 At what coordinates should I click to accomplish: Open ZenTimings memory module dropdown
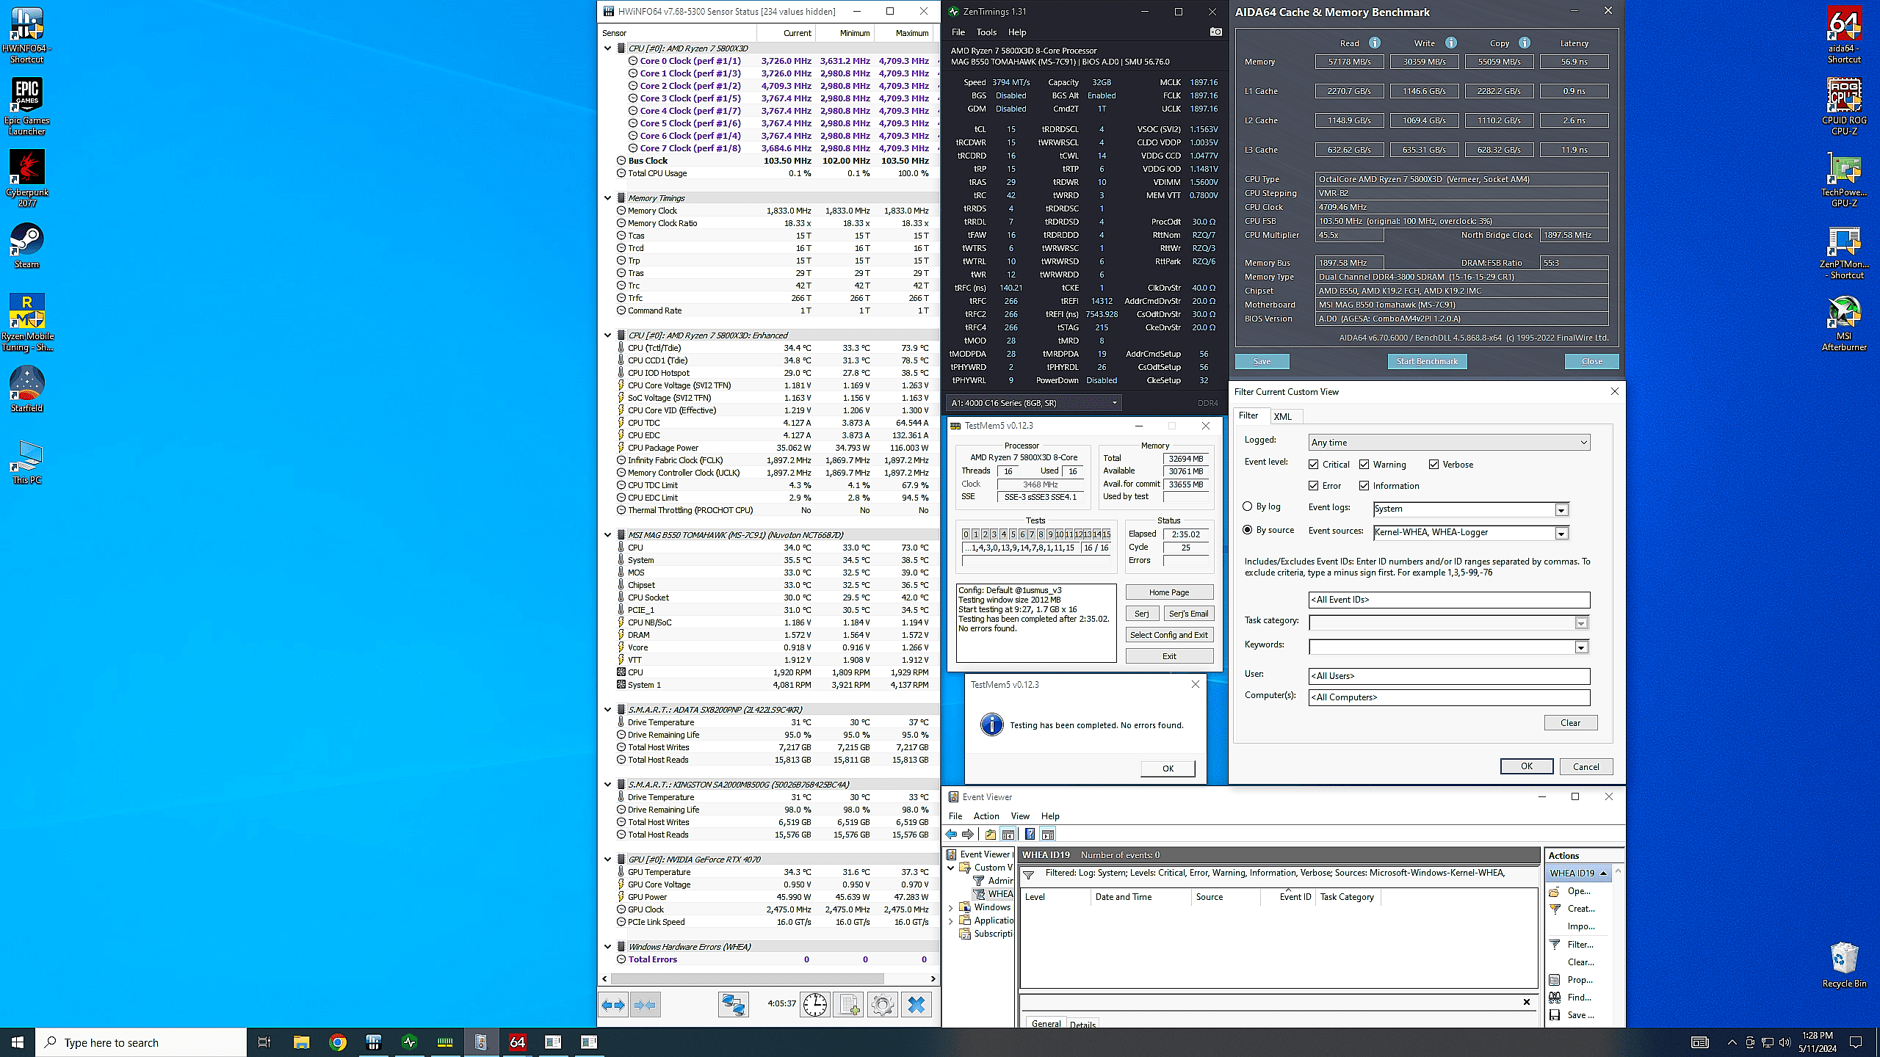tap(1033, 403)
